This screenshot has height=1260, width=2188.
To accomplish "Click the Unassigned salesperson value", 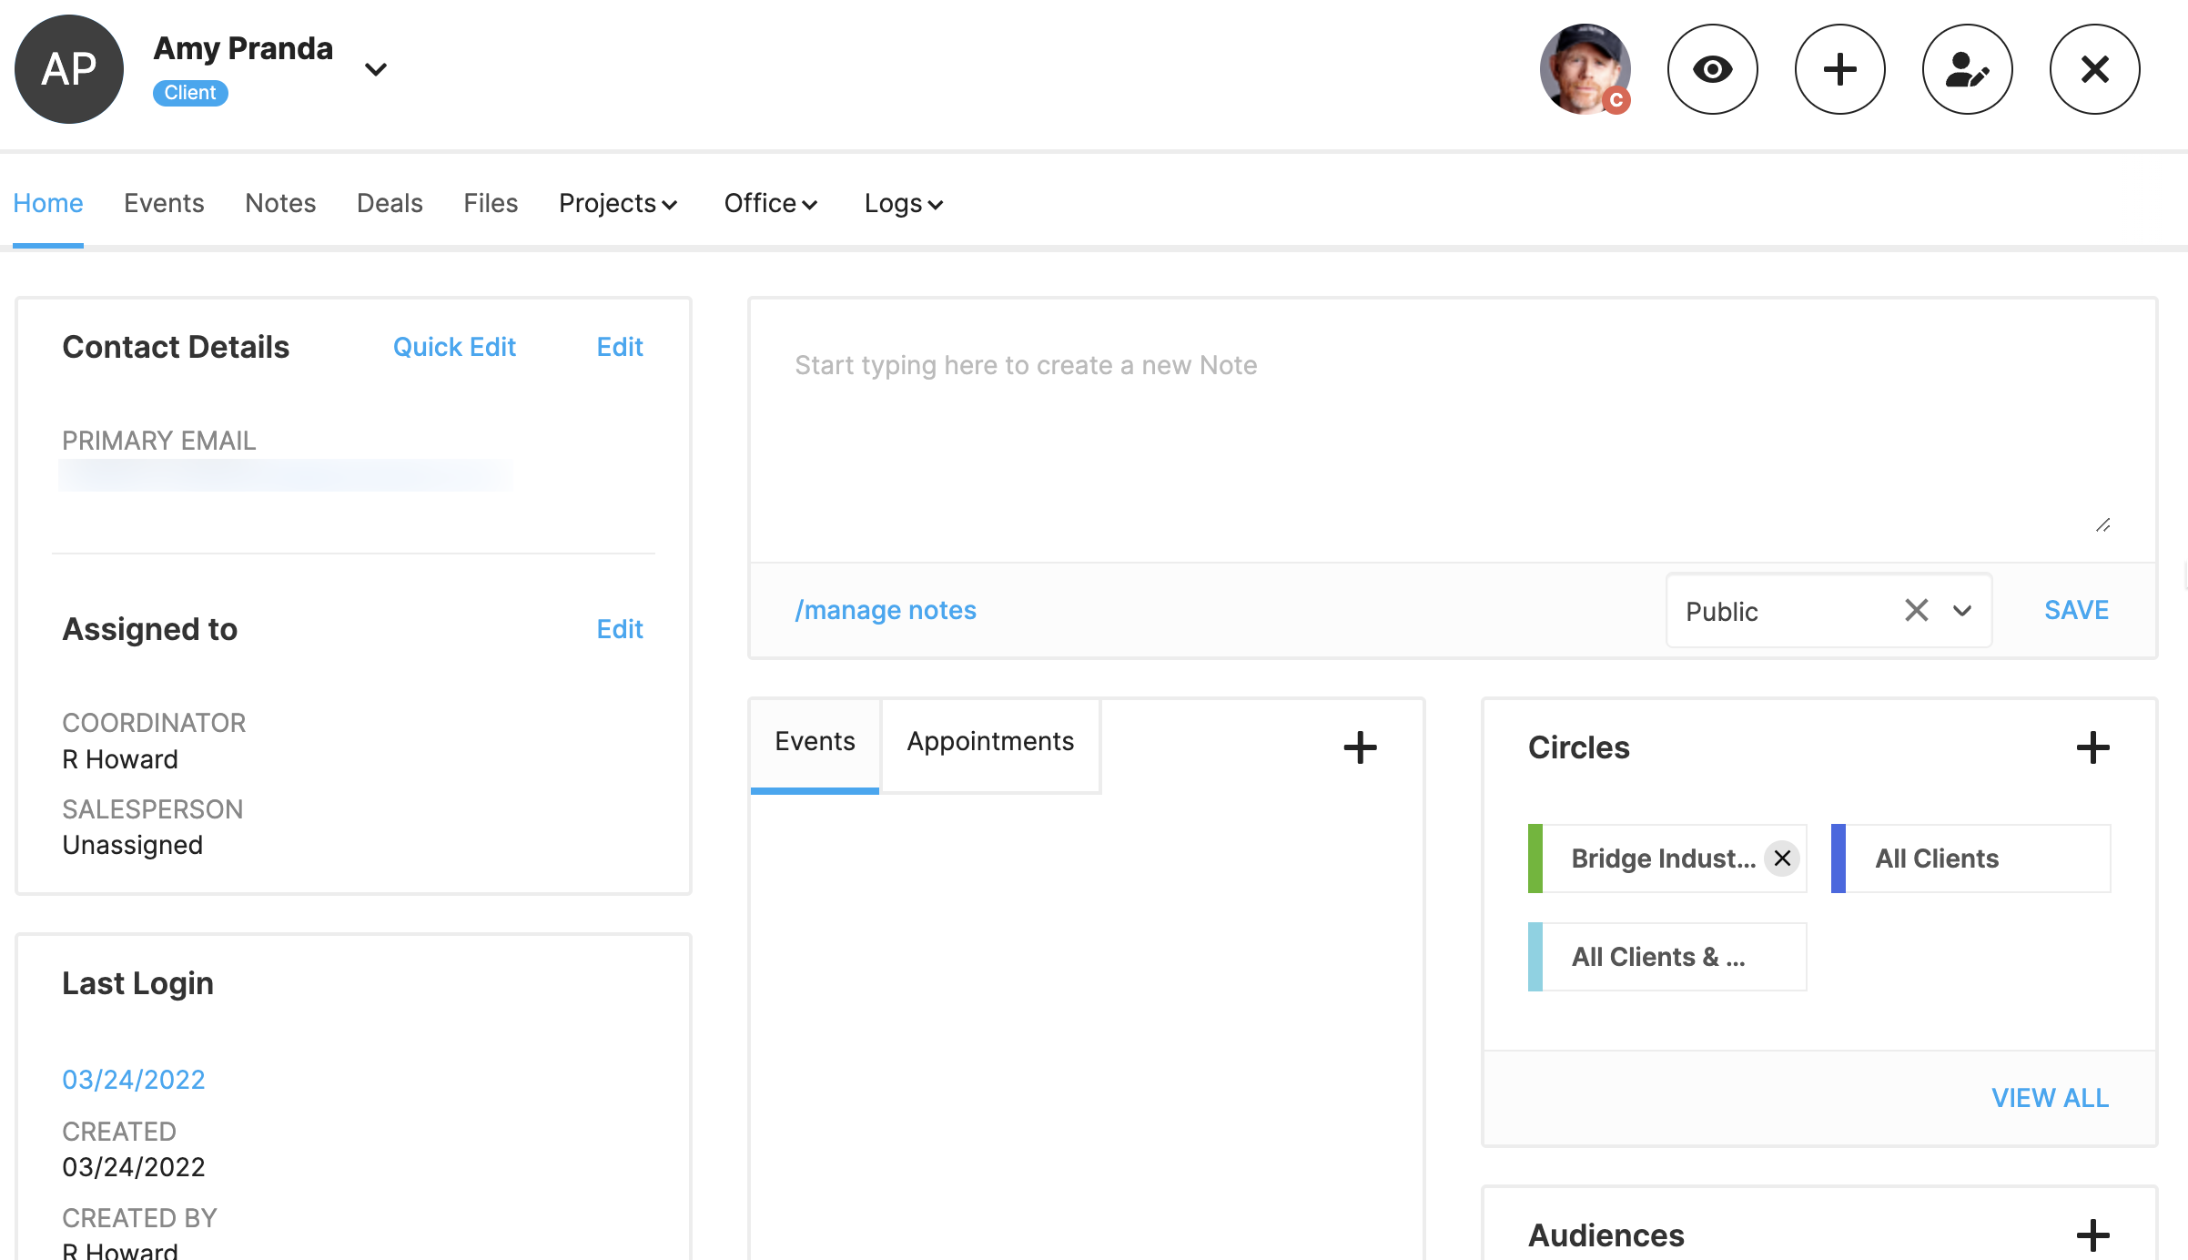I will coord(133,845).
